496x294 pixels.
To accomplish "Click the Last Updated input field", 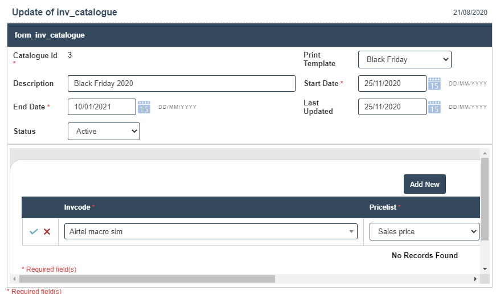I will pos(392,107).
